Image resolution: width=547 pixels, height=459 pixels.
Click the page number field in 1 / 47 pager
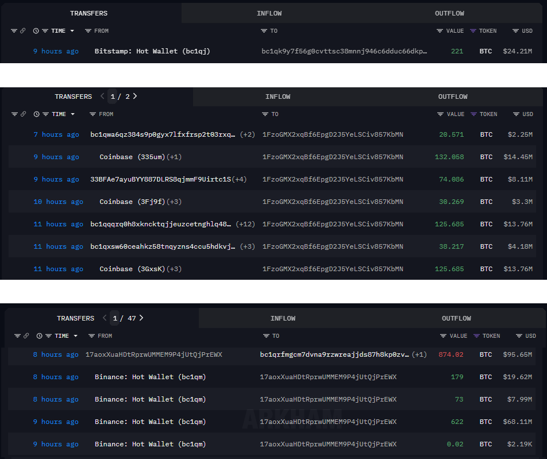tap(115, 318)
